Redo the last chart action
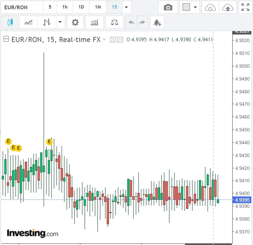Image resolution: width=253 pixels, height=245 pixels. click(142, 23)
